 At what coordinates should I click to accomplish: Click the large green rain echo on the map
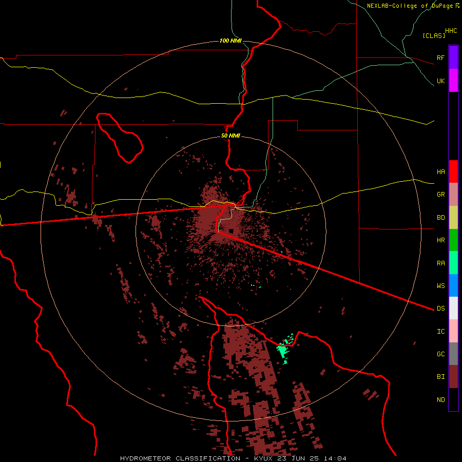pyautogui.click(x=283, y=351)
